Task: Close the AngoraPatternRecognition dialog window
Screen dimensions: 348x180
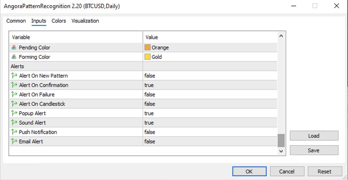Action: click(x=336, y=6)
